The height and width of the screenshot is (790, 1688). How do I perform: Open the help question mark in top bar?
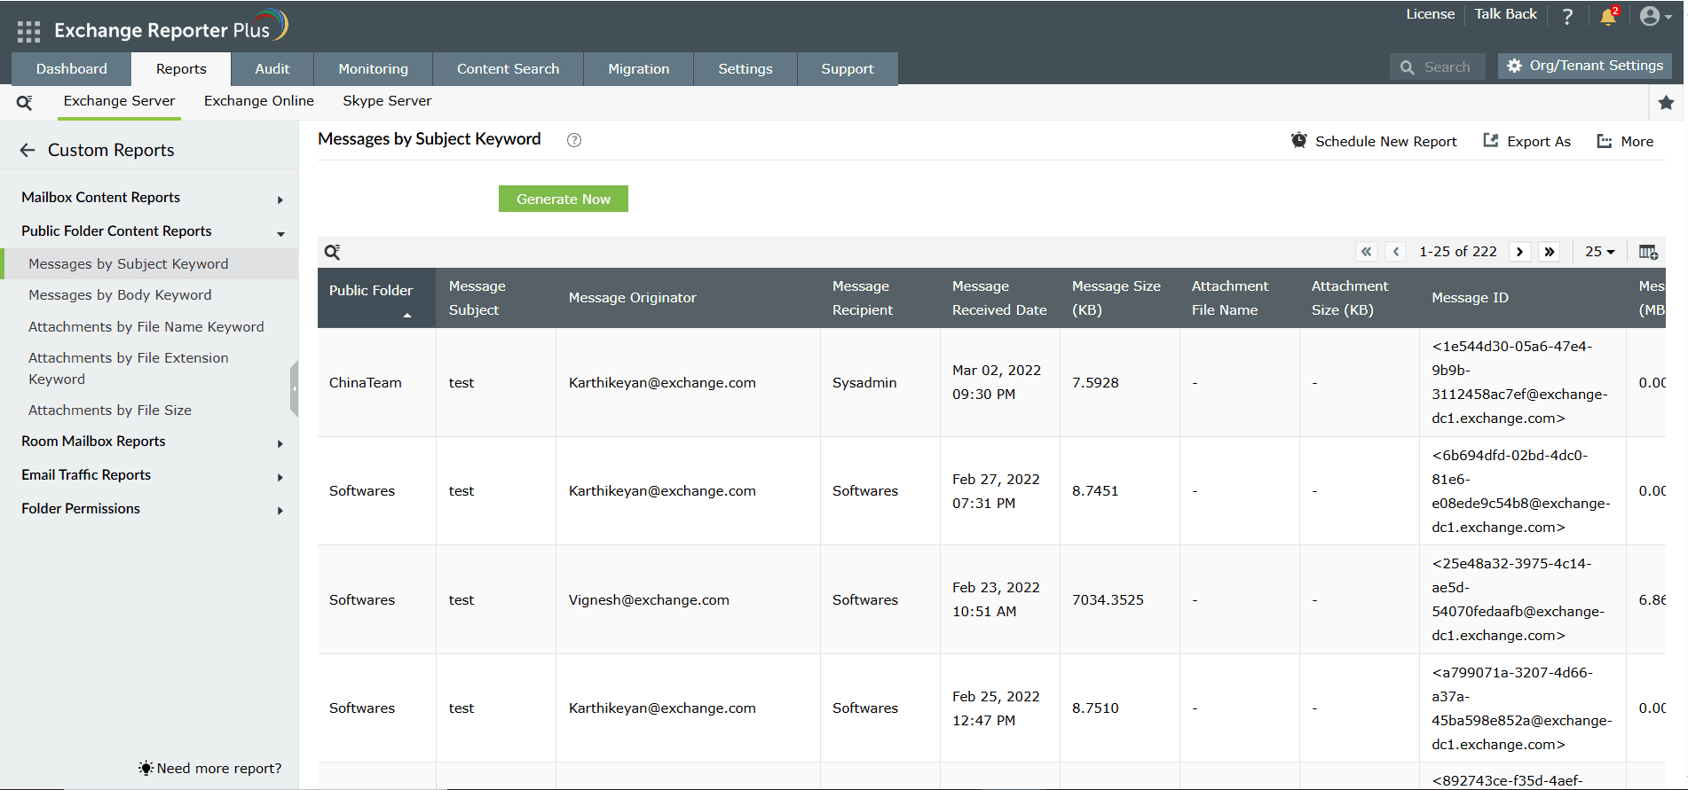tap(1567, 17)
